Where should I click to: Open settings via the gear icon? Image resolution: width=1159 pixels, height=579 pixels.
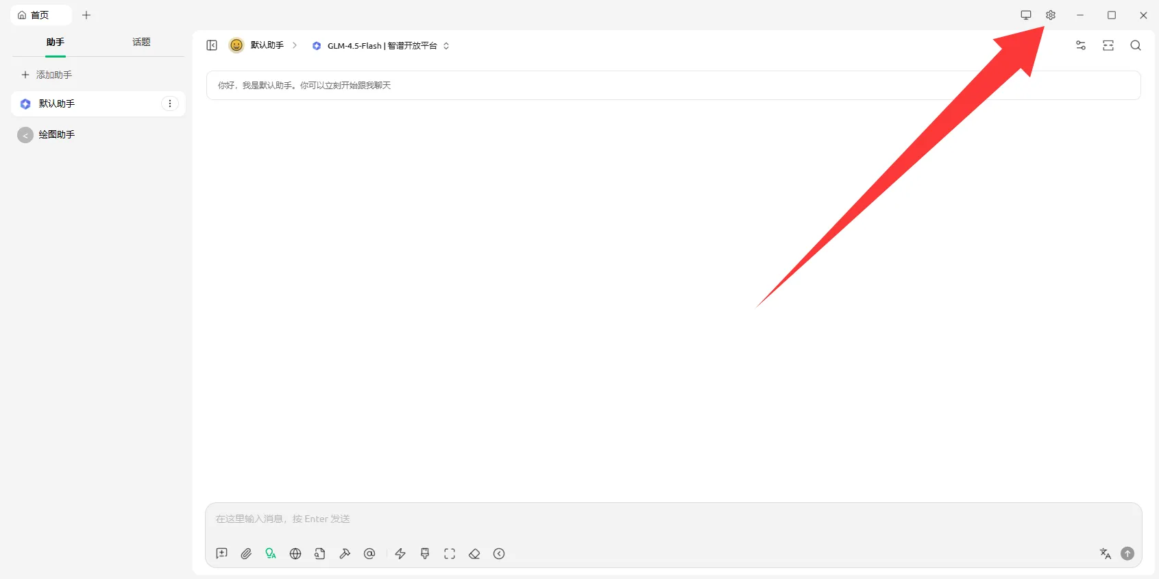[x=1050, y=15]
